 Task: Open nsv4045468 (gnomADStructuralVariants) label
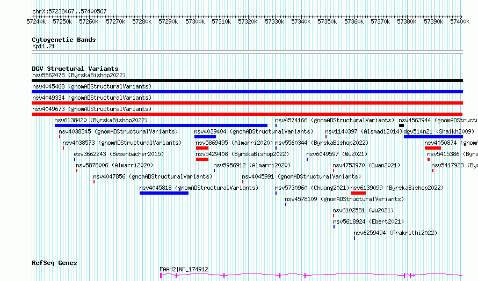pos(92,86)
